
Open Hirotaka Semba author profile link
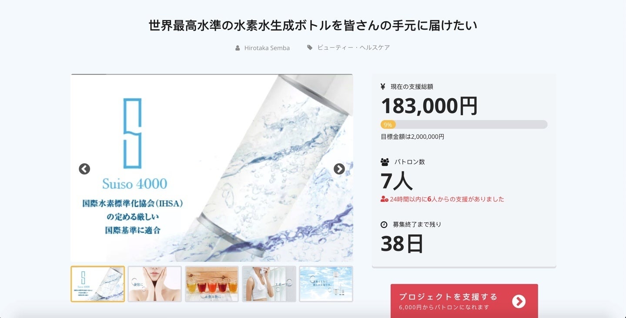tap(267, 48)
